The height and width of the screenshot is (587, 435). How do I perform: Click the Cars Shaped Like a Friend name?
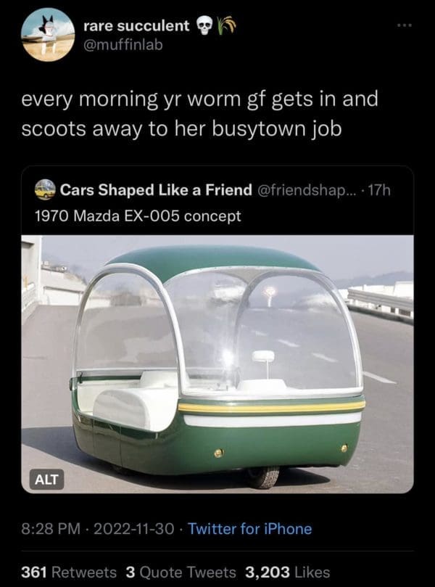156,190
